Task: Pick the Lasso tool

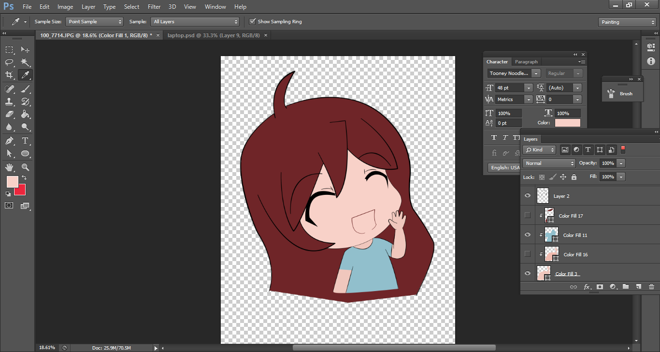Action: click(9, 62)
